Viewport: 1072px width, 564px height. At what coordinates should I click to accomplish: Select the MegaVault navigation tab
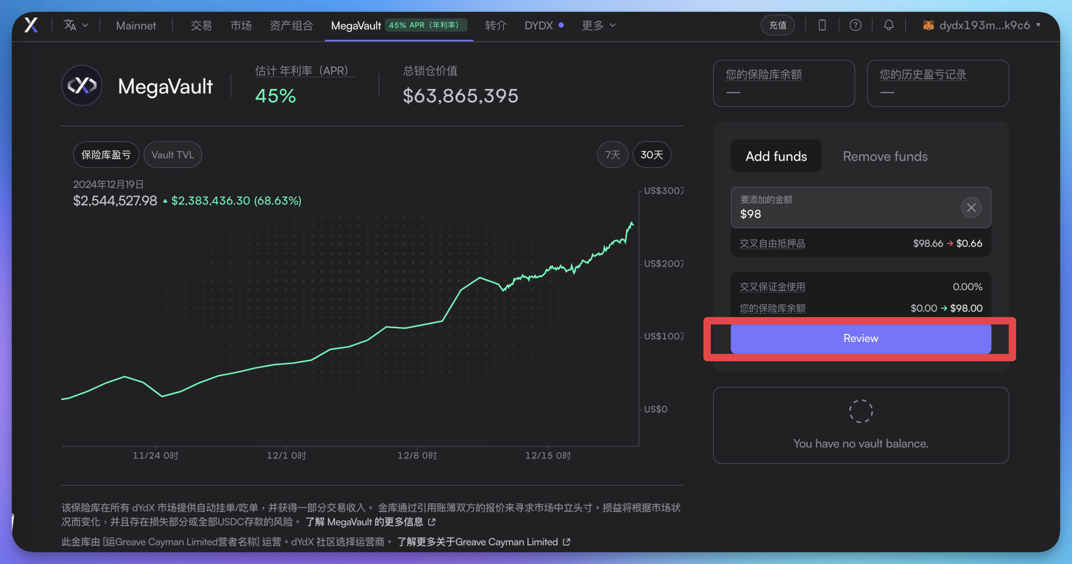point(356,26)
